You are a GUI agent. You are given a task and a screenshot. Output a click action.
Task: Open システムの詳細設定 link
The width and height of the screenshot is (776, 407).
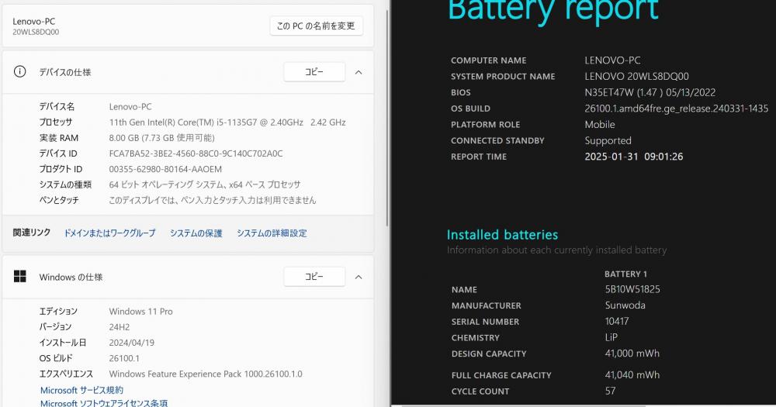pyautogui.click(x=272, y=233)
